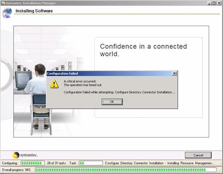Minimize the Symantec Installation Manager window

click(210, 2)
